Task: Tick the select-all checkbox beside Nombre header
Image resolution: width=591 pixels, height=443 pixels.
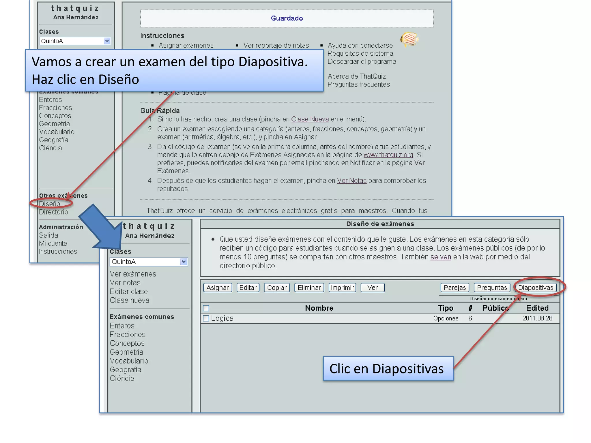Action: 206,308
